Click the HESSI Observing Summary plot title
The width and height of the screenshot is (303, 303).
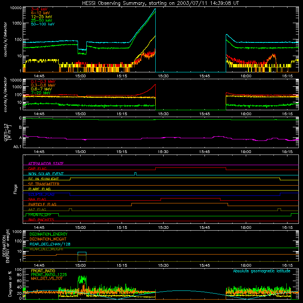(x=160, y=3)
